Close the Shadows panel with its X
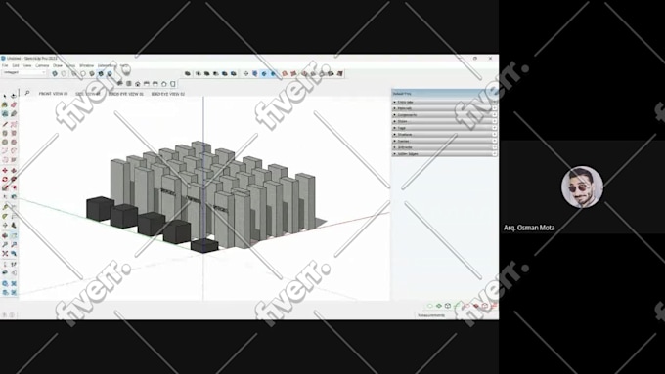Image resolution: width=665 pixels, height=374 pixels. click(x=494, y=134)
